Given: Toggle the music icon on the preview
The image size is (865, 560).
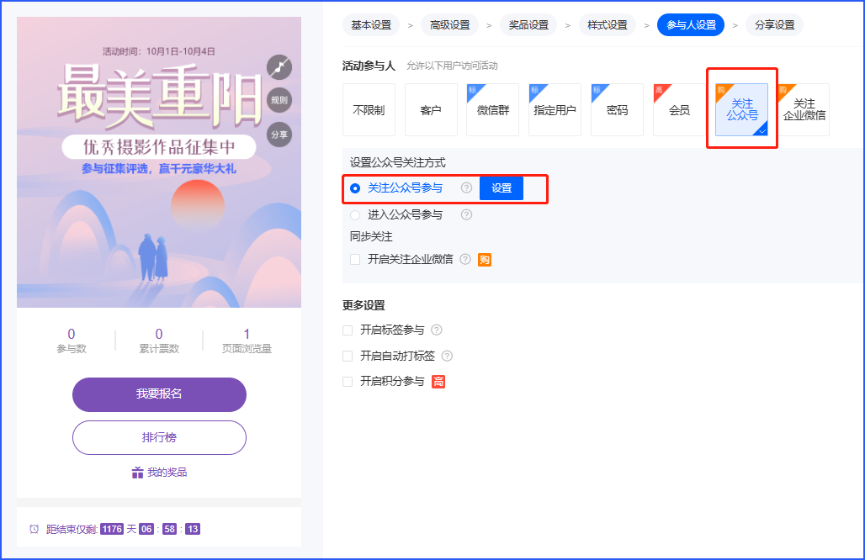Looking at the screenshot, I should [x=279, y=67].
